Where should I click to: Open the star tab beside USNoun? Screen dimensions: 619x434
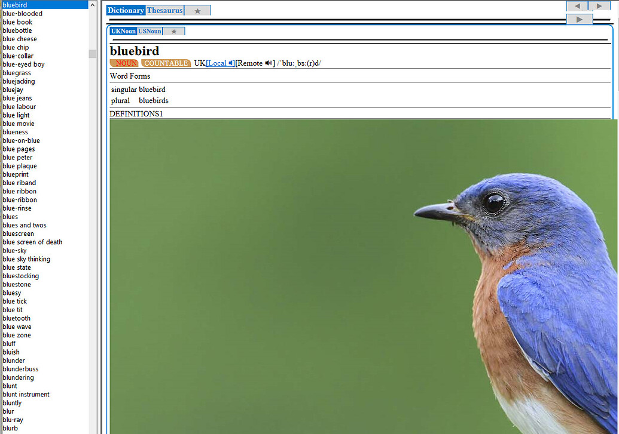click(173, 32)
